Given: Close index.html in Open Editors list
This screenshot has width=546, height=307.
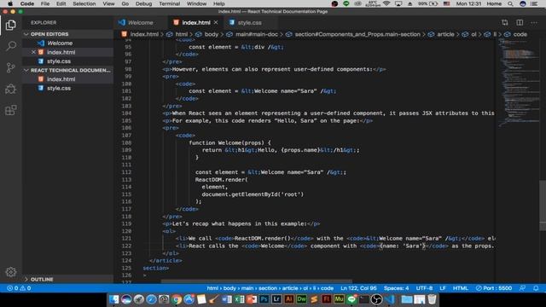Looking at the screenshot, I should click(x=33, y=52).
